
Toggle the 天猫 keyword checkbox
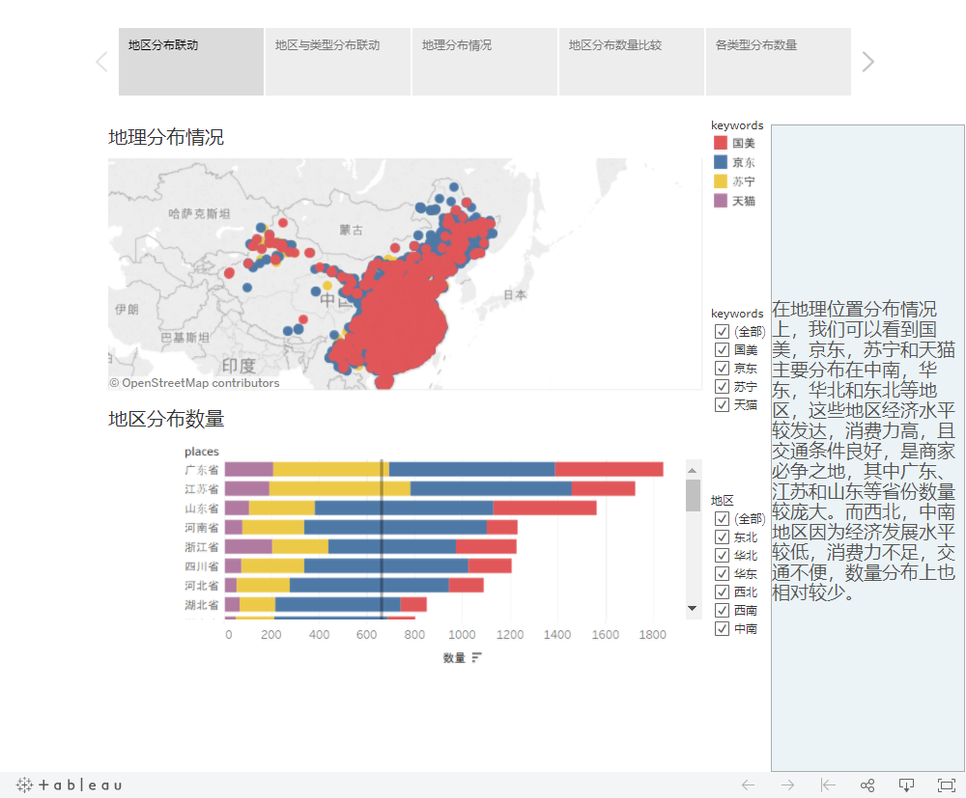[x=722, y=405]
